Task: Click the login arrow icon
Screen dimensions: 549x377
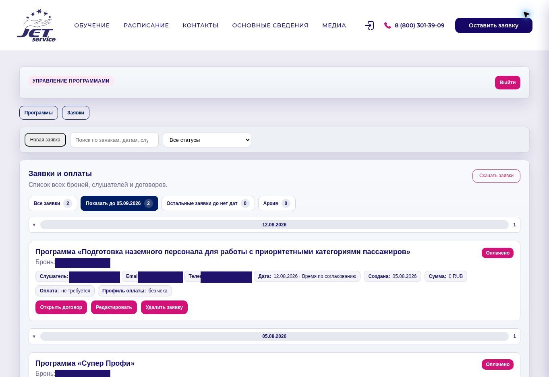Action: 369,25
